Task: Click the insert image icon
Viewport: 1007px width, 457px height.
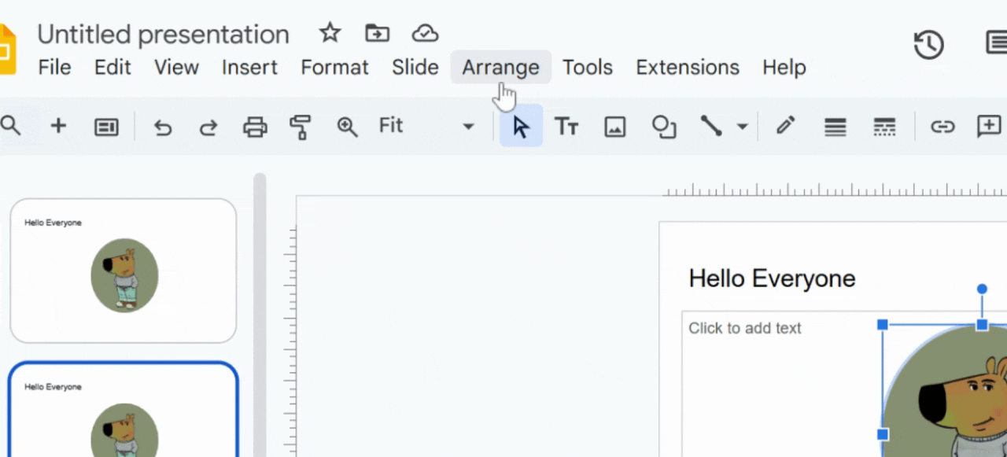Action: click(x=614, y=127)
